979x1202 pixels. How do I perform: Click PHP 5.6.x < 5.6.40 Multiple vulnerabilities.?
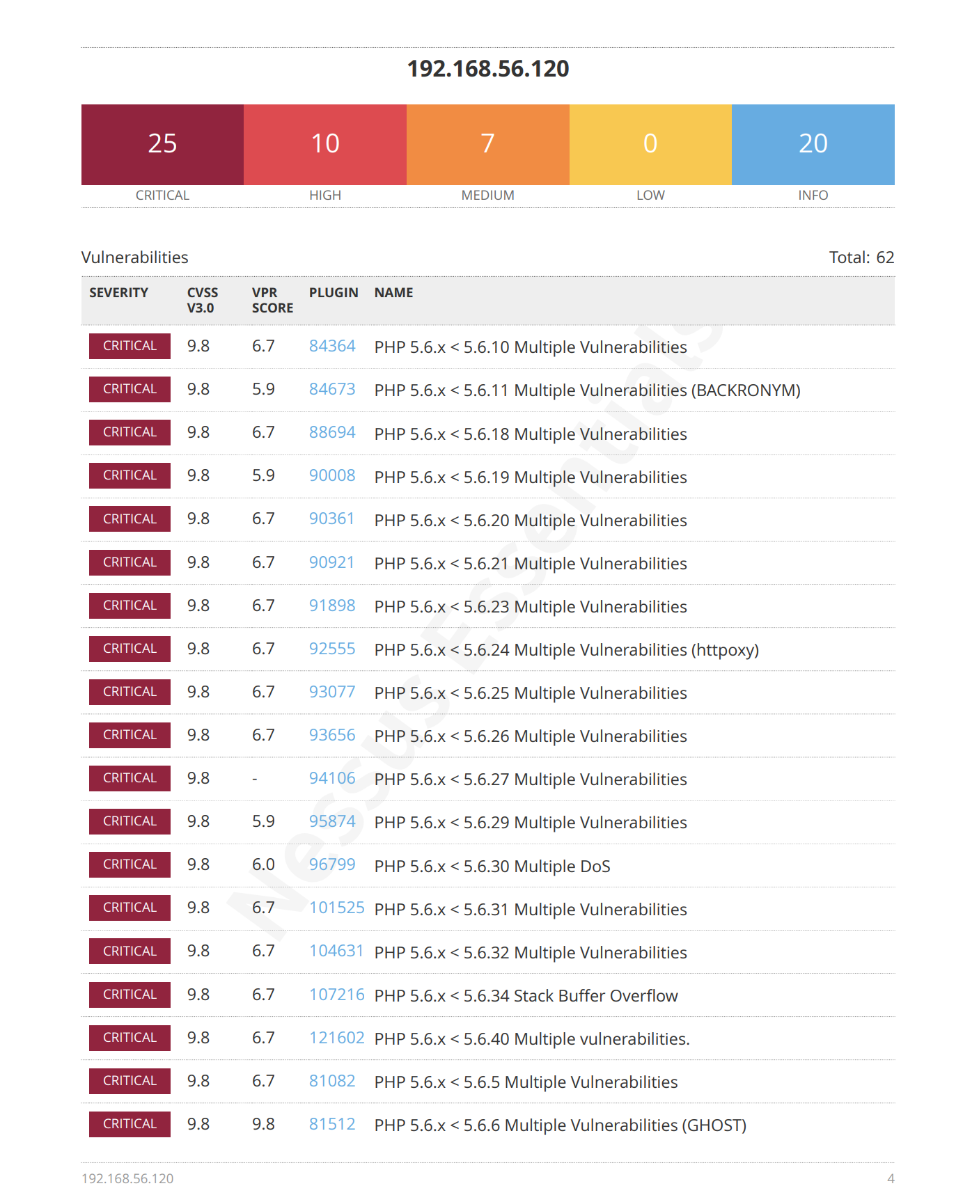(x=532, y=1039)
